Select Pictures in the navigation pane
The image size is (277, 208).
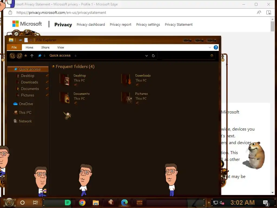(x=27, y=95)
